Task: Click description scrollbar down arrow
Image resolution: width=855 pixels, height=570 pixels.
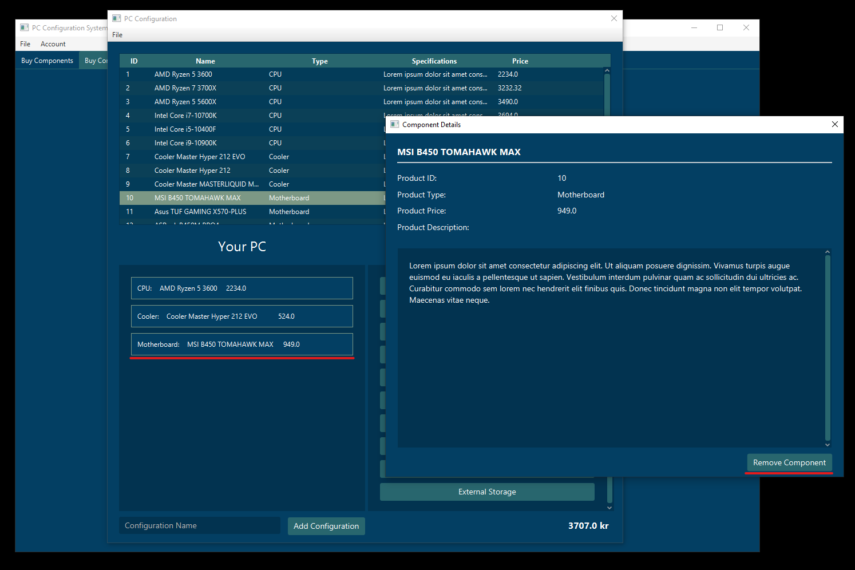Action: [828, 445]
